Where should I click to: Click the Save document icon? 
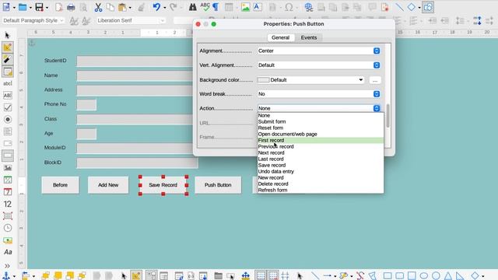click(x=39, y=7)
